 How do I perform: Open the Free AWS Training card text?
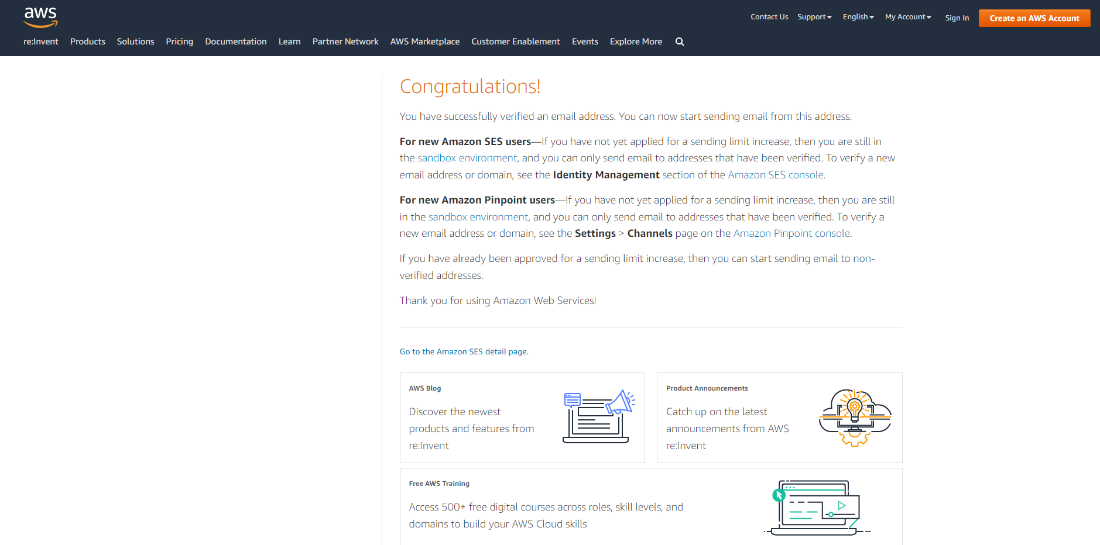pos(546,515)
